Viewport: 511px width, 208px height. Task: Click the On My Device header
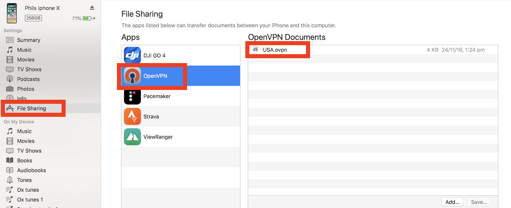19,122
